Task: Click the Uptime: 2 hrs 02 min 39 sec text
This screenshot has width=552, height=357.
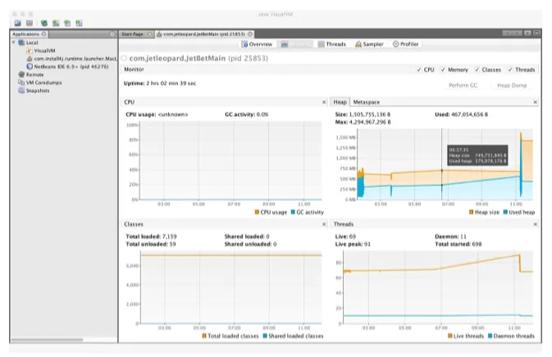Action: (x=160, y=84)
